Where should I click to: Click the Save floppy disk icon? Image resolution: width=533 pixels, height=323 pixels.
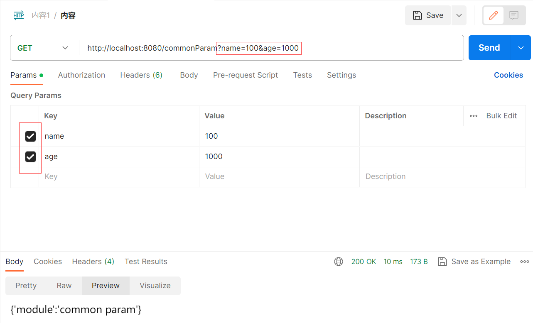click(417, 15)
